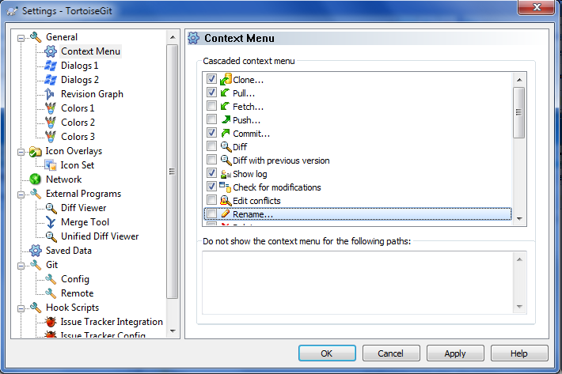Check the Diff checkbox
This screenshot has width=562, height=374.
[x=212, y=146]
